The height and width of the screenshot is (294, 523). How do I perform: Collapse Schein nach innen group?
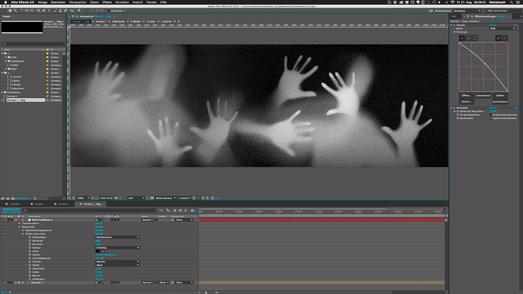point(23,234)
